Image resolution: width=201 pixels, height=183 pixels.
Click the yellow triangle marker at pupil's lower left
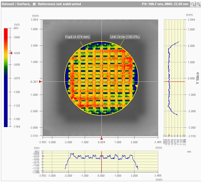pos(73,99)
